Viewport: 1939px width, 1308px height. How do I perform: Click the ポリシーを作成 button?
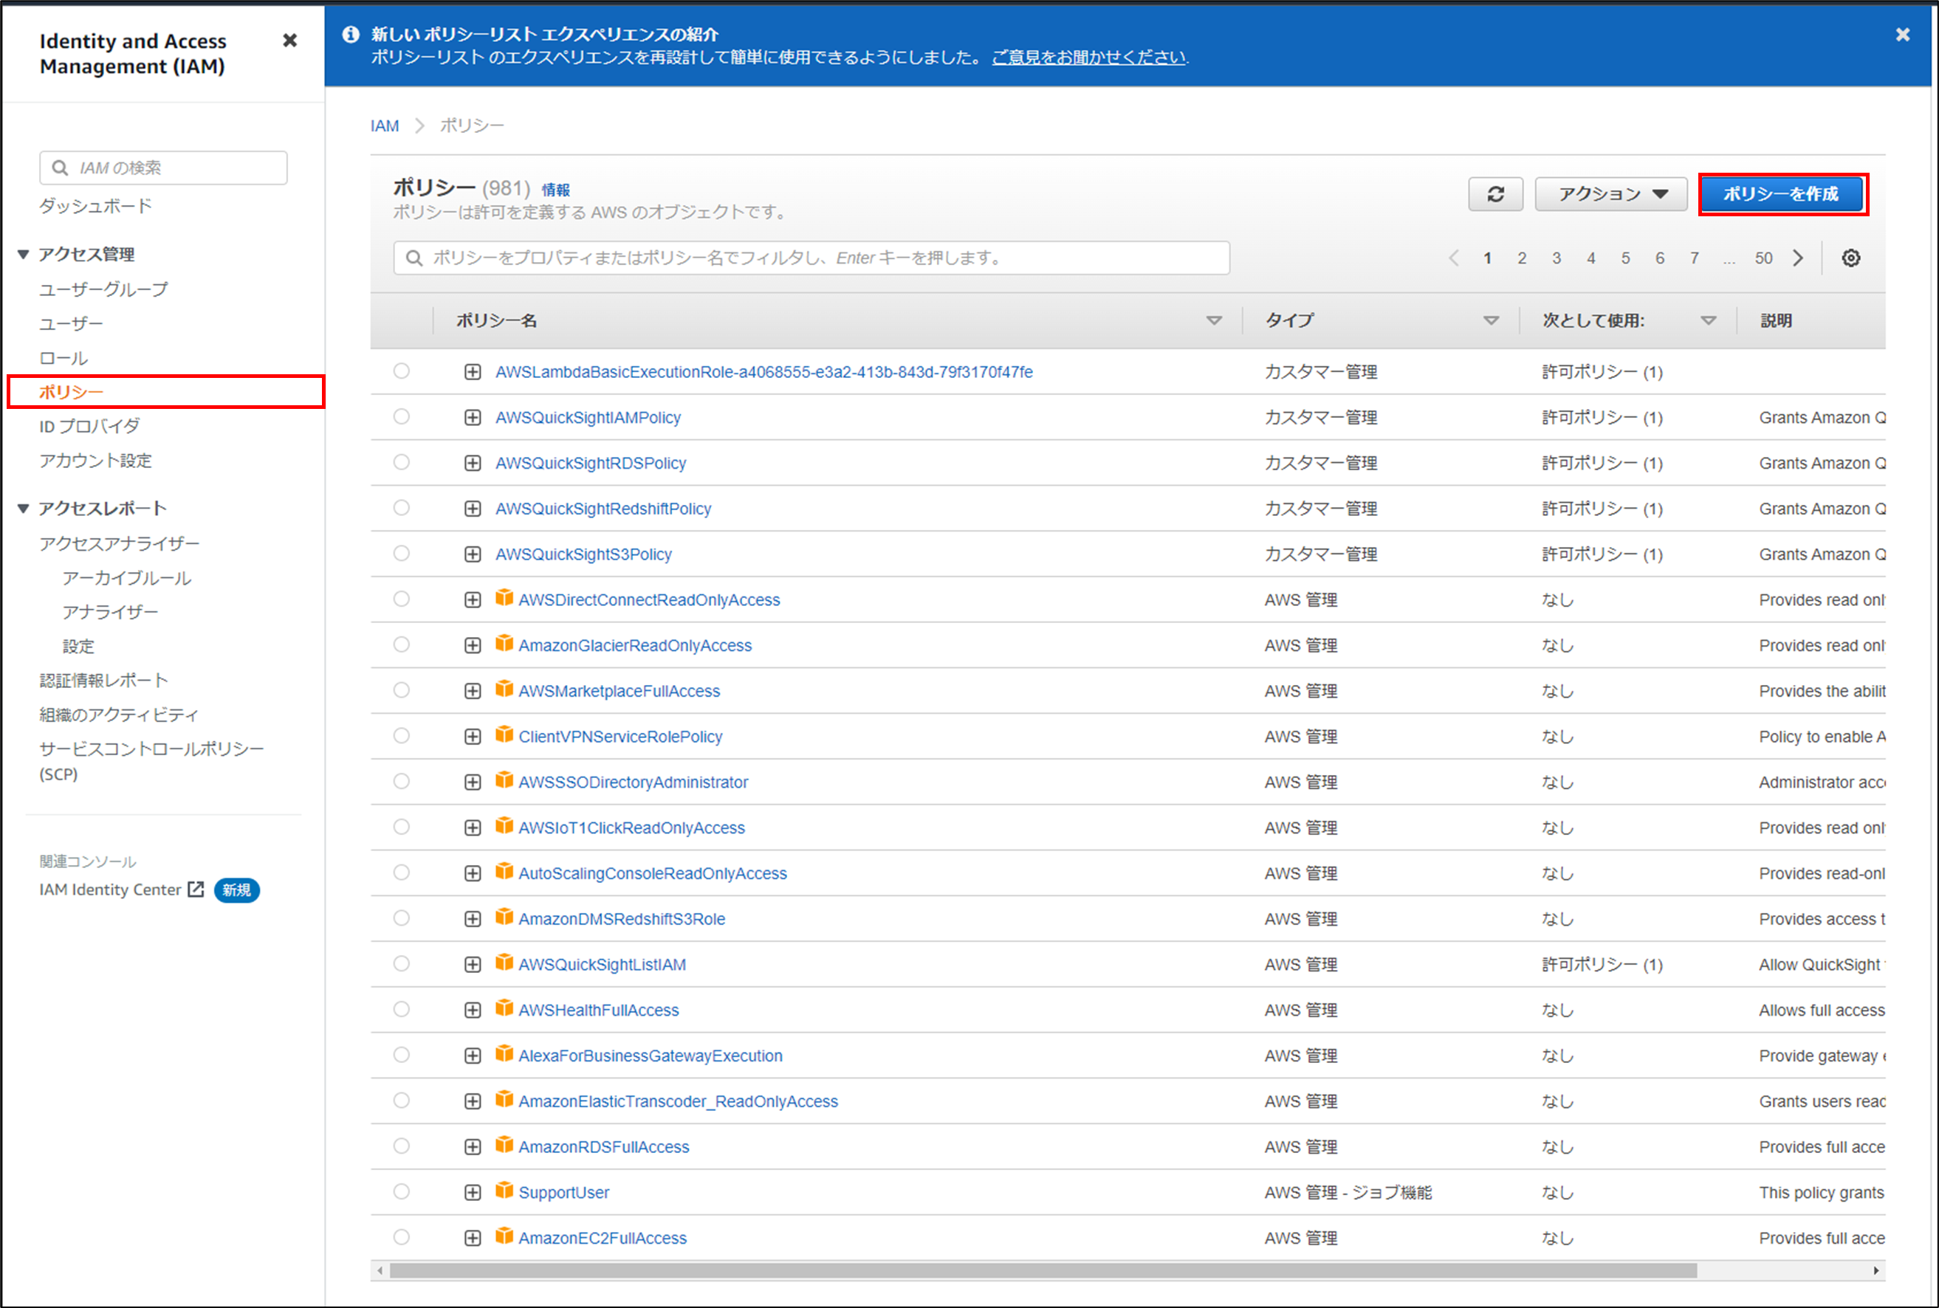[x=1782, y=193]
